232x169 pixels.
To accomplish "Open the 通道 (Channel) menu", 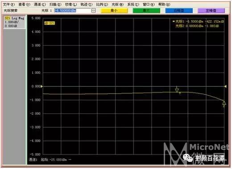I will click(x=40, y=4).
